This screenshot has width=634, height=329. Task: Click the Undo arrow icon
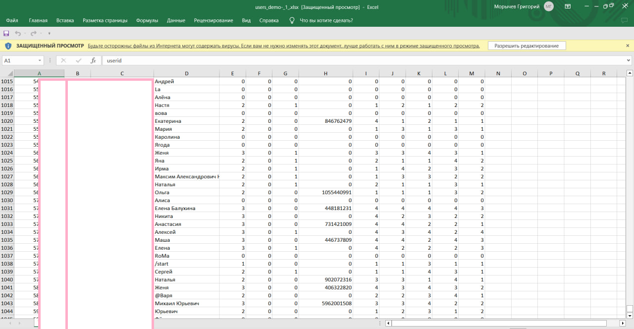pyautogui.click(x=18, y=33)
